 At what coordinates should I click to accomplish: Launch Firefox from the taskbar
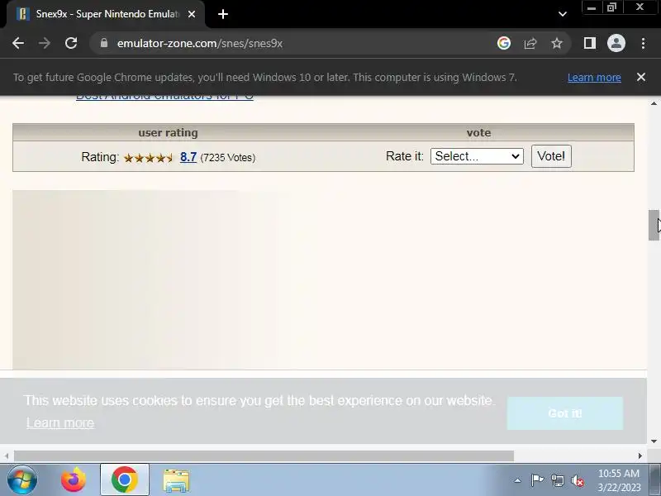click(x=74, y=479)
